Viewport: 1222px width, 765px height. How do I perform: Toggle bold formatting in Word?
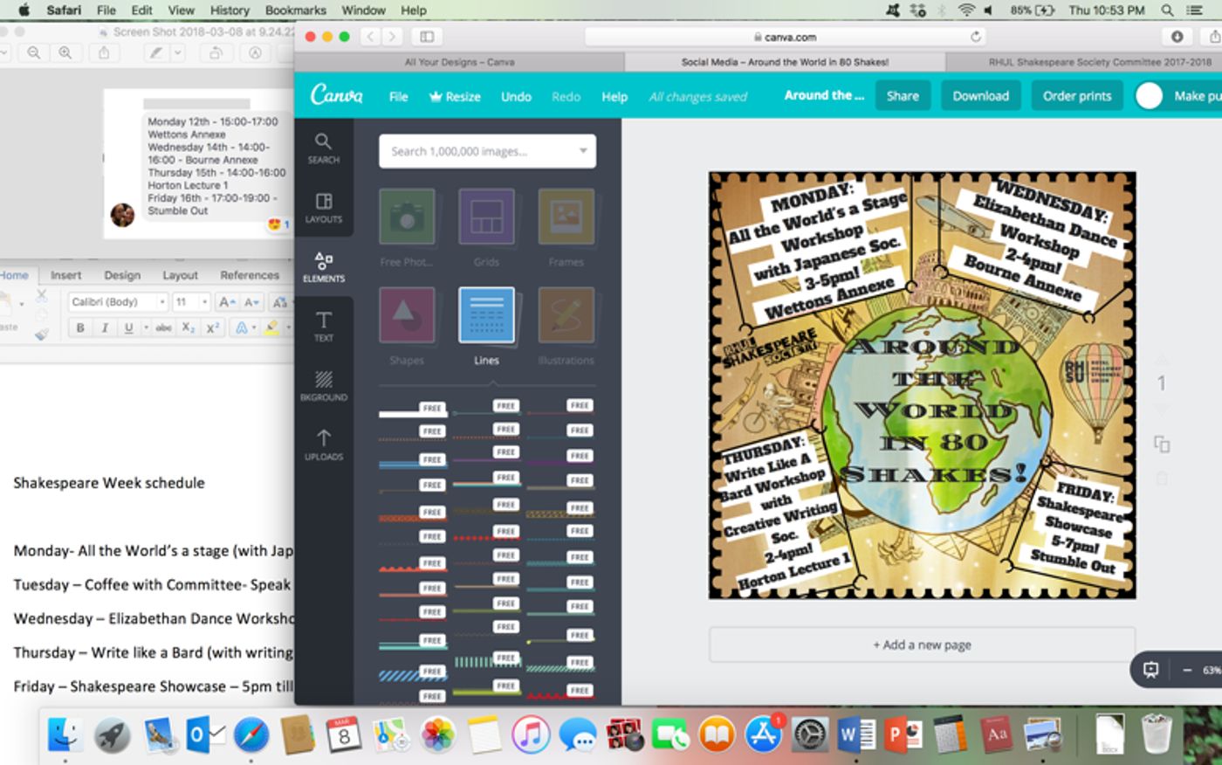[x=80, y=327]
